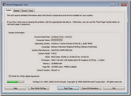Click the 'DirectX Version:' label
Image resolution: width=131 pixels, height=96 pixels.
tap(44, 70)
